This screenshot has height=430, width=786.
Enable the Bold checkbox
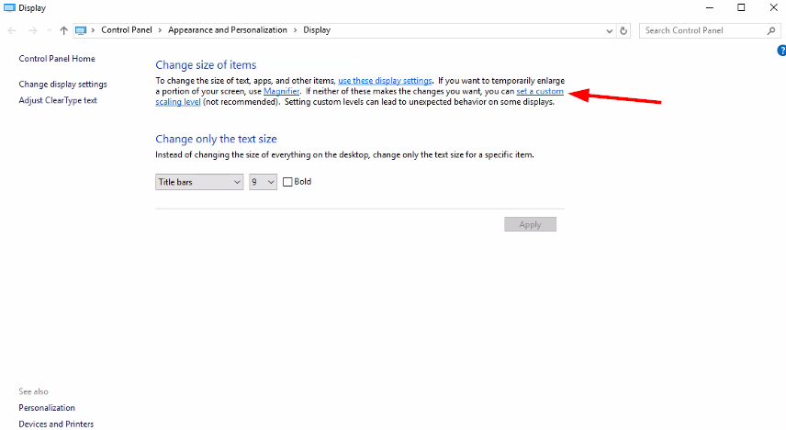287,182
